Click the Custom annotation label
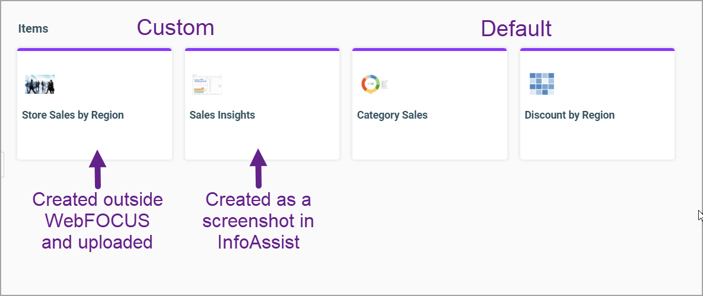This screenshot has width=703, height=296. point(176,27)
